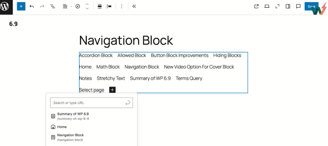
Task: Open the block options three-dot menu
Action: 122,6
